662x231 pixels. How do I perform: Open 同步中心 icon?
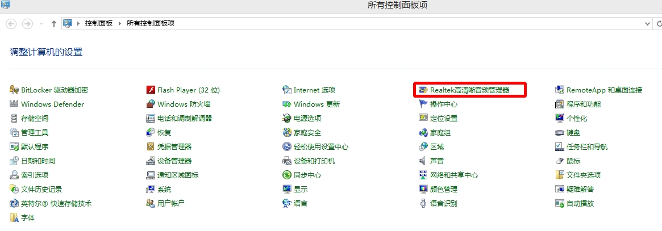[x=286, y=175]
